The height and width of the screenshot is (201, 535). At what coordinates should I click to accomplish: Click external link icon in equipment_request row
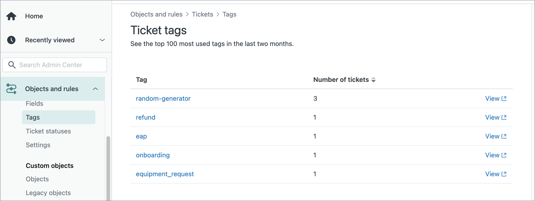coord(504,174)
